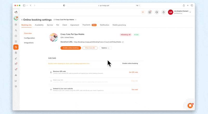Screen dimensions: 208x114
Task: Open the message bubble icon in the sidebar
Action: pyautogui.click(x=16, y=36)
